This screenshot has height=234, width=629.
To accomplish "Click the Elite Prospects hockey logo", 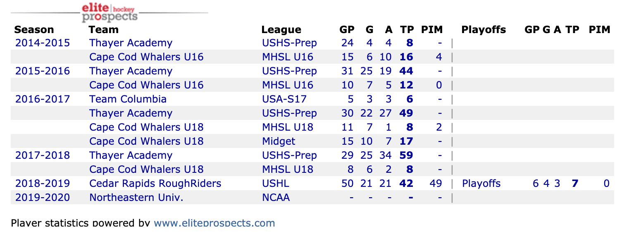I will tap(110, 12).
